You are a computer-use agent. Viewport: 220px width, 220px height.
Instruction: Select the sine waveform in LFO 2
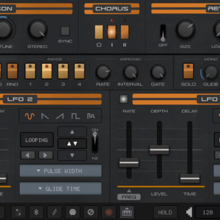[x=30, y=116]
